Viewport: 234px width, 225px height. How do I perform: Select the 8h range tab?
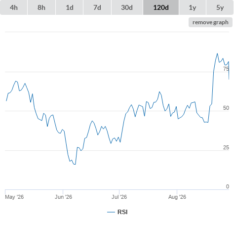[41, 7]
